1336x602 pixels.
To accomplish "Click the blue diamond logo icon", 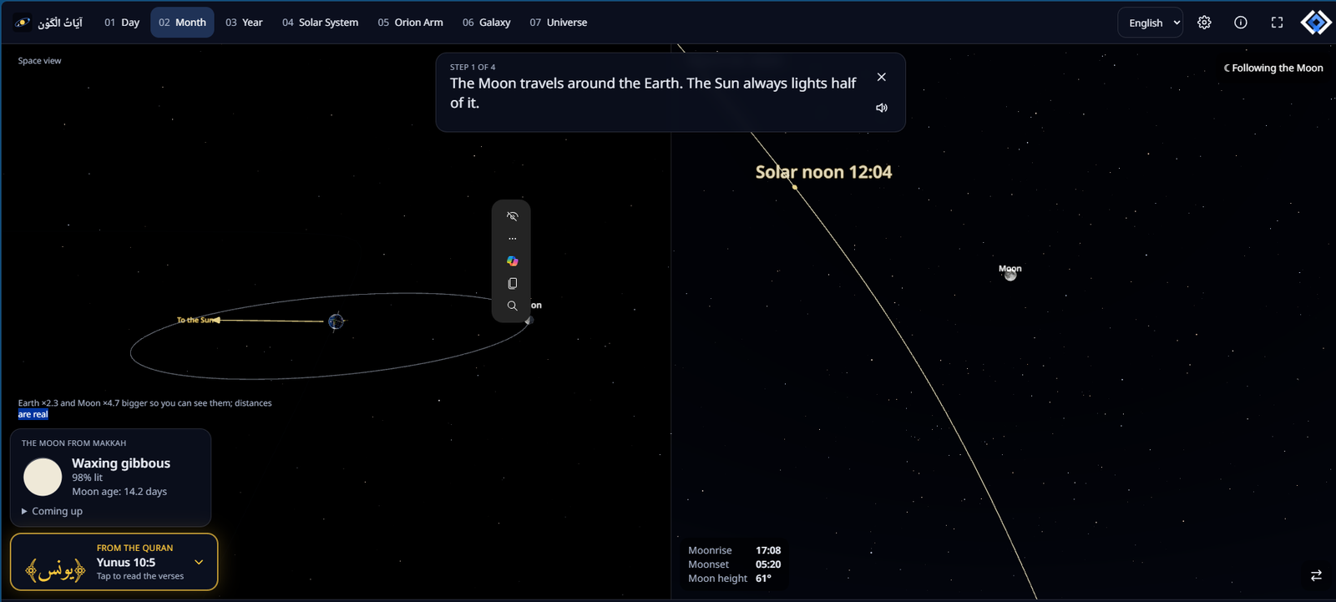I will (1316, 23).
